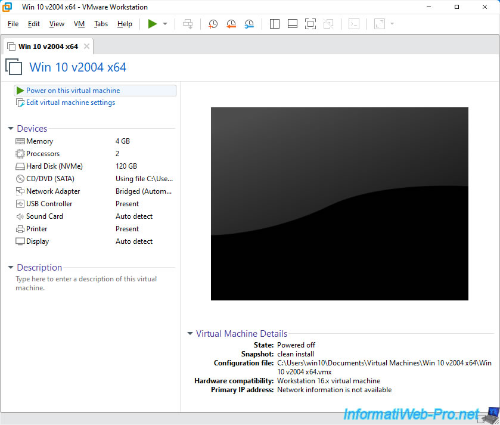The image size is (500, 425).
Task: Click the 'clean install' snapshot value
Action: (296, 354)
